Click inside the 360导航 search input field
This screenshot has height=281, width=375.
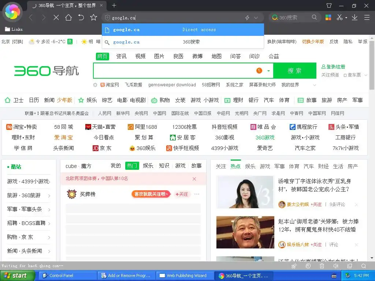click(175, 71)
